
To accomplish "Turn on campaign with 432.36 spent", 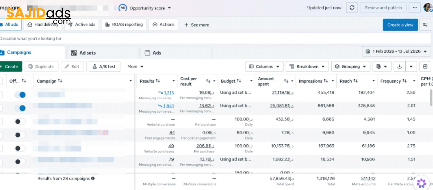I will (x=20, y=121).
